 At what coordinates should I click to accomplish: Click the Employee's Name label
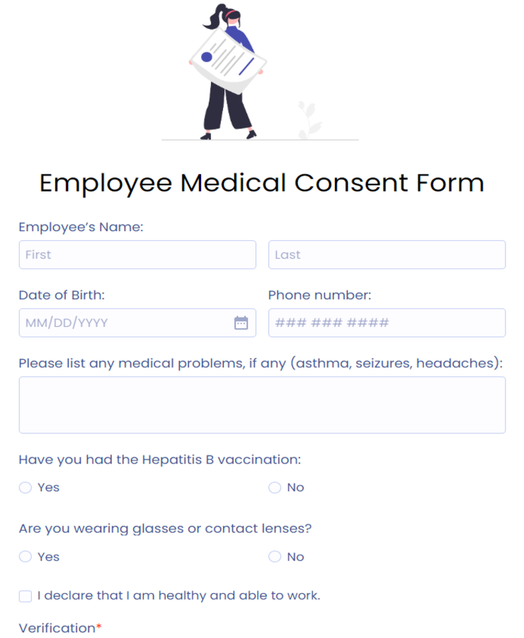point(81,228)
